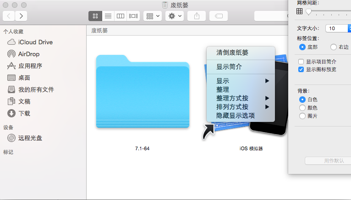The height and width of the screenshot is (200, 351).
Task: Adjust the 网格间距 slider handle
Action: click(x=308, y=11)
